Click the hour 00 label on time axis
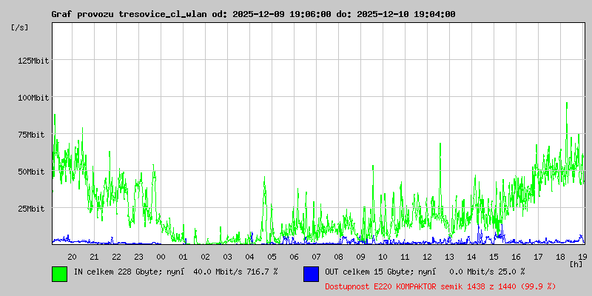 click(x=161, y=257)
